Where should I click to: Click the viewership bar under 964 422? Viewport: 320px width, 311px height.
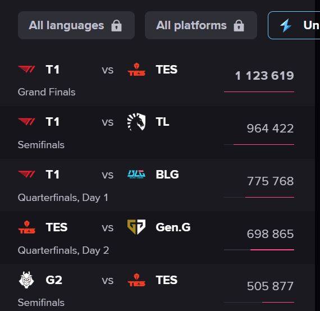tap(259, 144)
